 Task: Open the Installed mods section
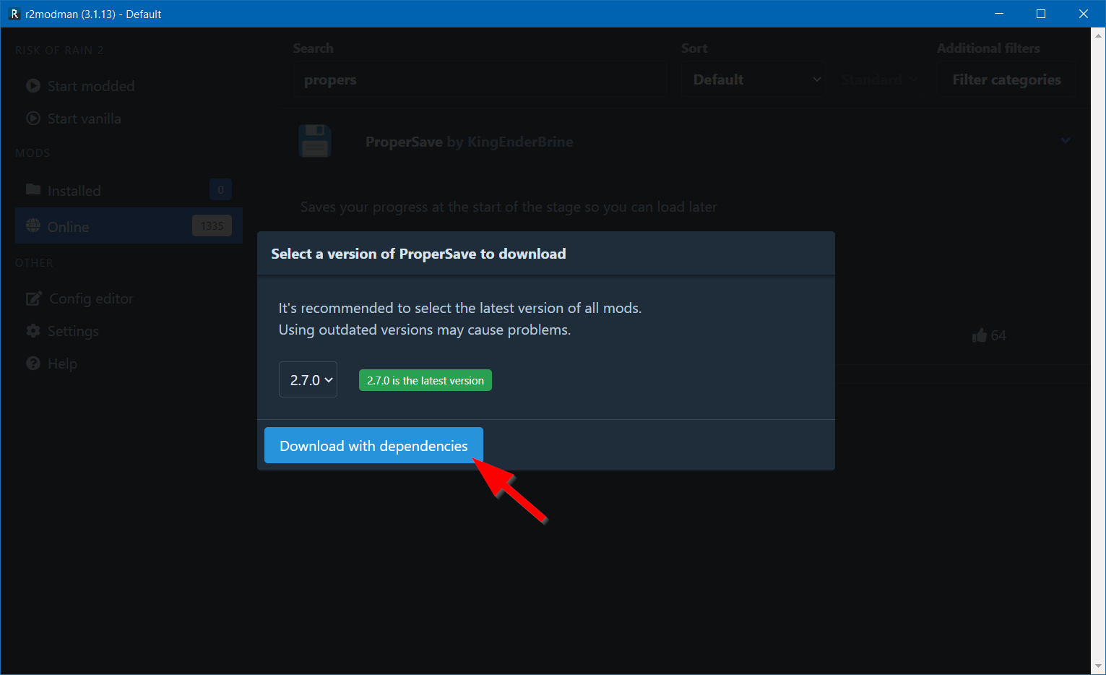point(129,190)
